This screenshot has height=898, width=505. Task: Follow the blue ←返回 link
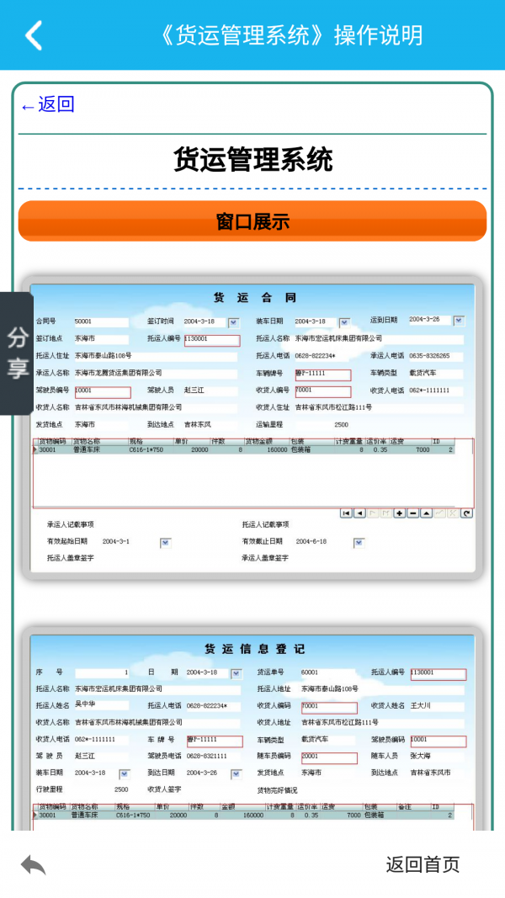pos(48,105)
